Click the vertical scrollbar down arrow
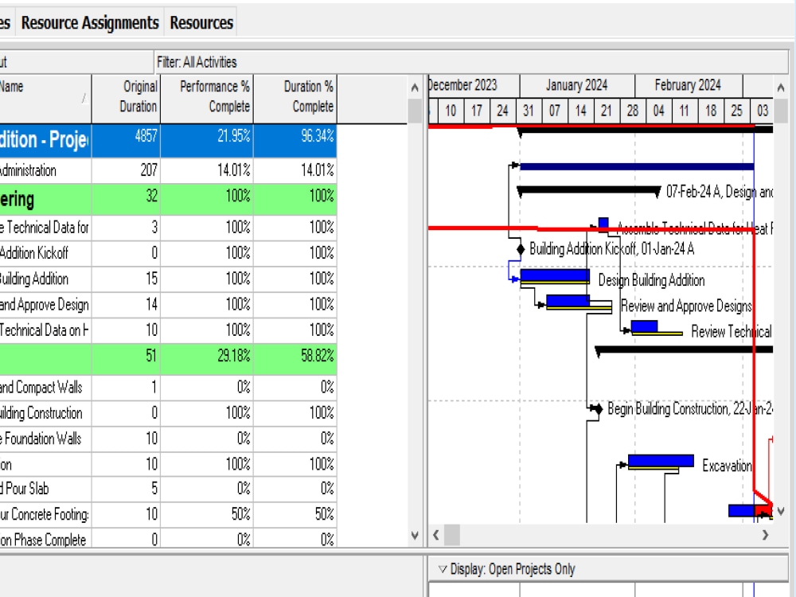 pos(415,535)
